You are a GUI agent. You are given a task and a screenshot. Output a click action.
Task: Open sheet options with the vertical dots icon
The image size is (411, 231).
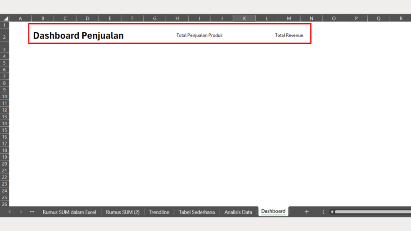[323, 212]
